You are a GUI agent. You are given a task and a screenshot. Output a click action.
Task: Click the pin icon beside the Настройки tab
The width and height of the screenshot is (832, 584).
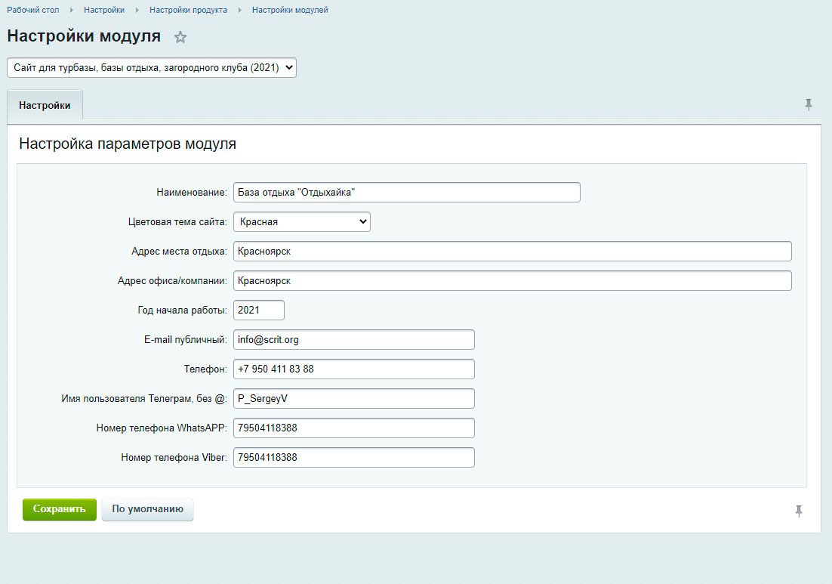809,105
